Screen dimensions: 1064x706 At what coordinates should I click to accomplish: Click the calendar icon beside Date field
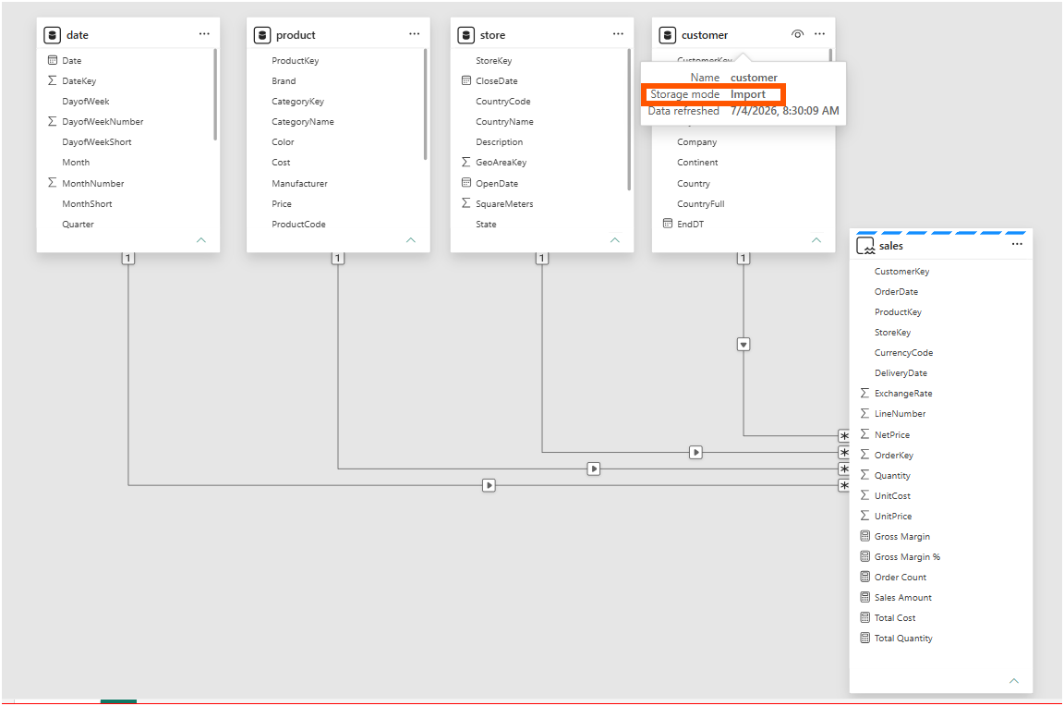coord(53,60)
